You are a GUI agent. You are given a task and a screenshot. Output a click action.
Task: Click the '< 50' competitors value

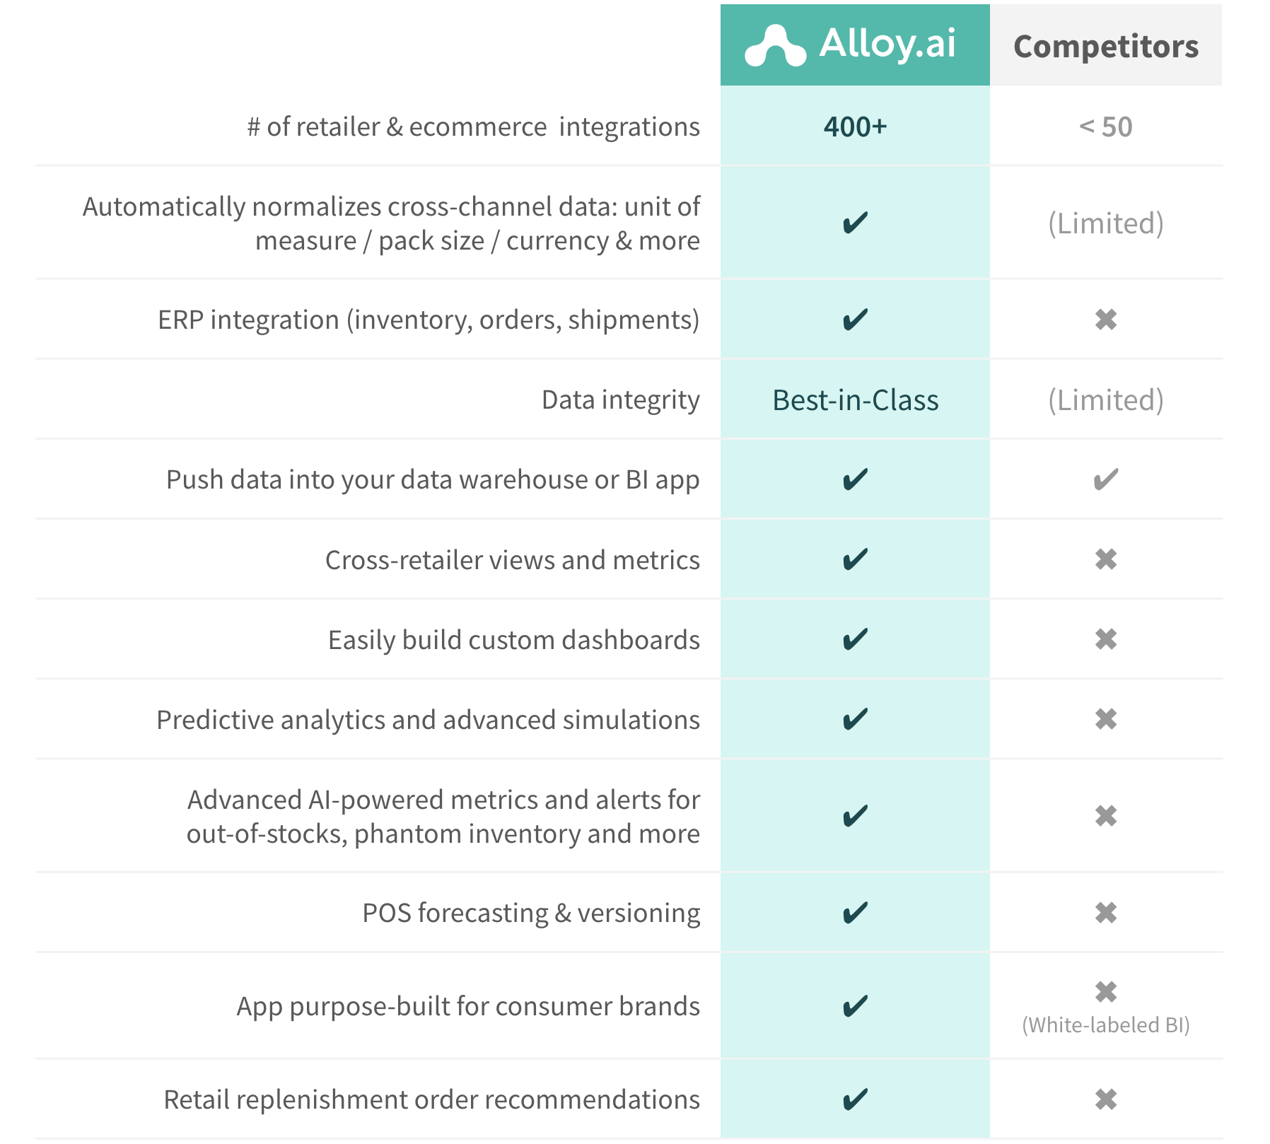[x=1106, y=127]
